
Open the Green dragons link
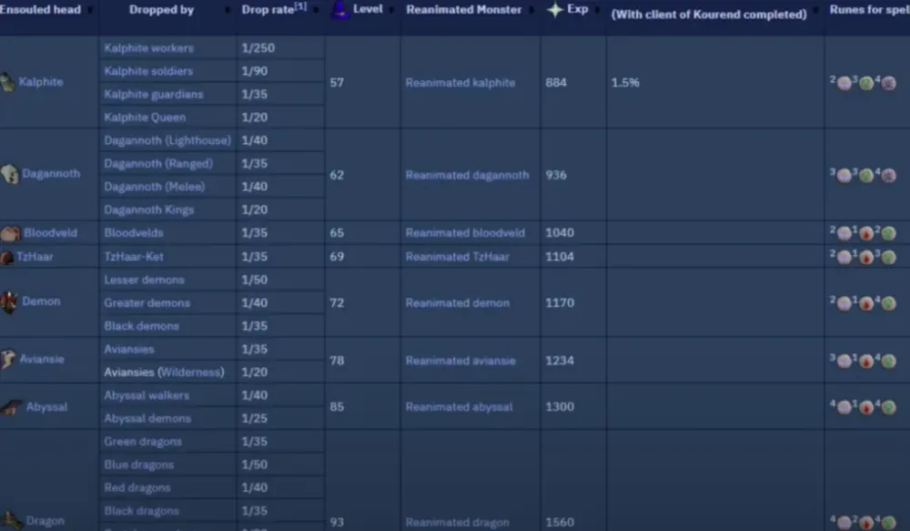coord(143,442)
